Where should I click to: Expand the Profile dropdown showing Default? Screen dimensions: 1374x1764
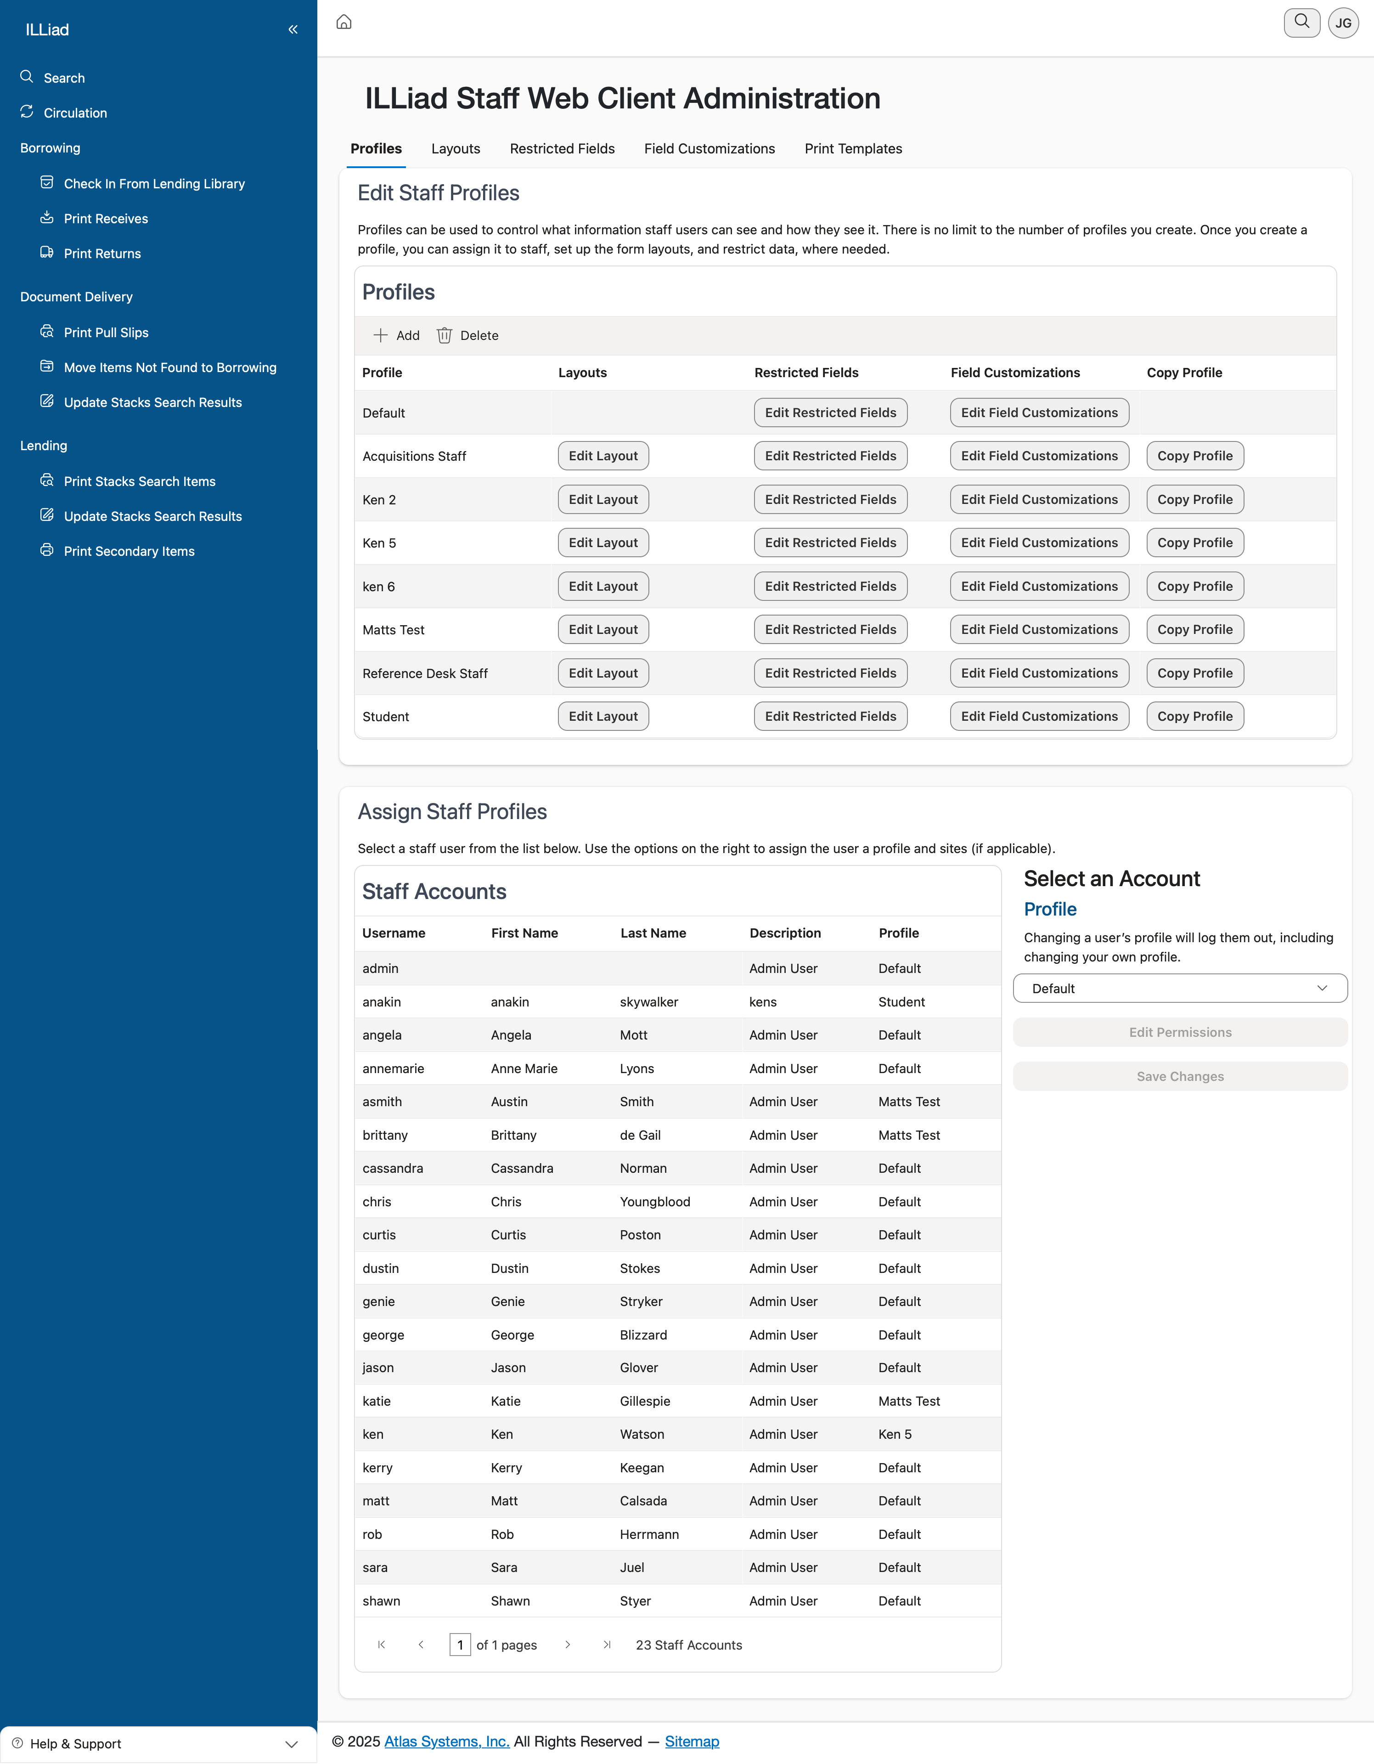pyautogui.click(x=1179, y=989)
